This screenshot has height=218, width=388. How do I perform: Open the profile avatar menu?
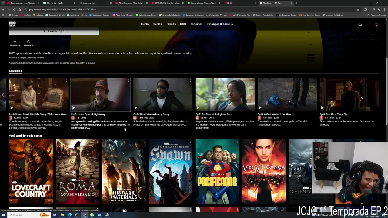(376, 25)
